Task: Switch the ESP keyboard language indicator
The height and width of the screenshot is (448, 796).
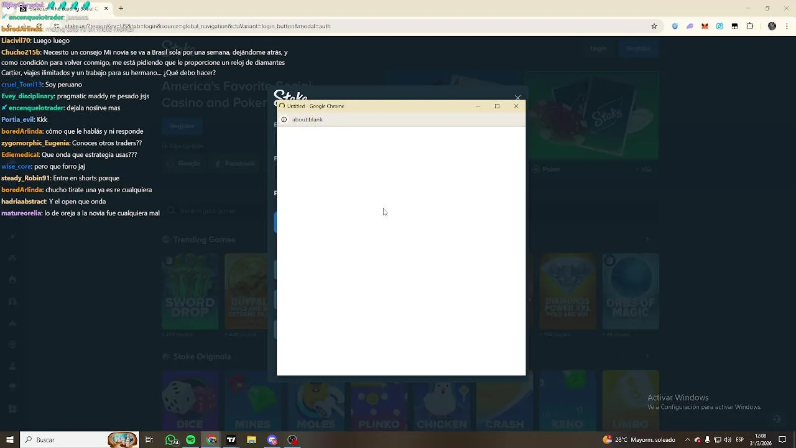Action: tap(740, 440)
